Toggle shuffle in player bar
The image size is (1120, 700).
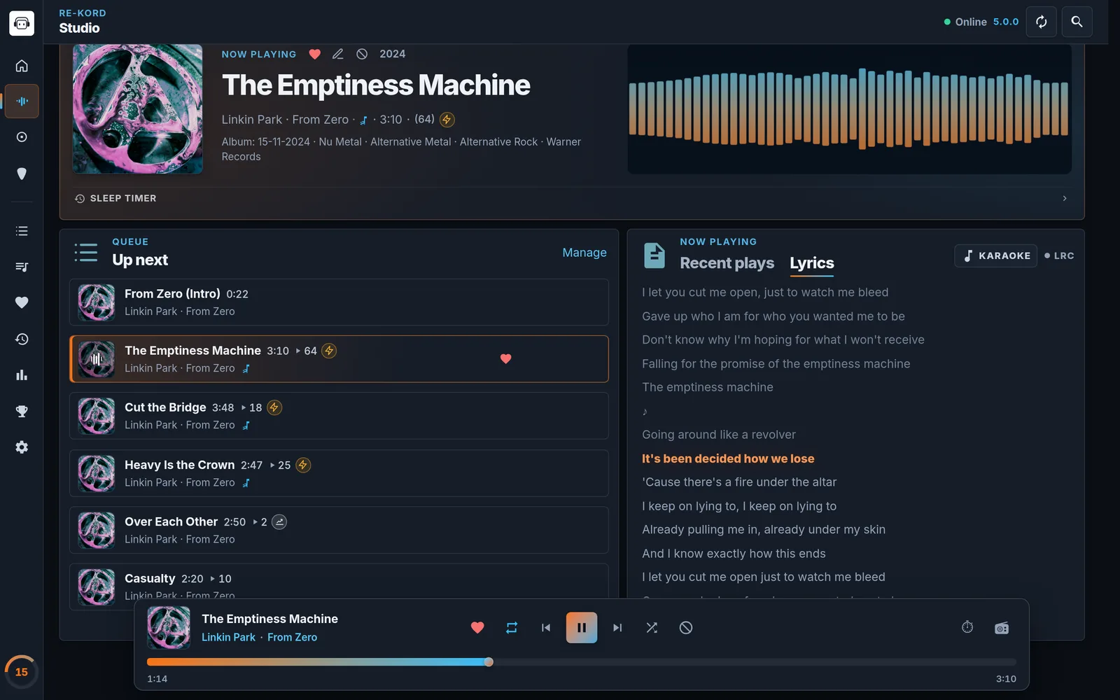click(652, 628)
